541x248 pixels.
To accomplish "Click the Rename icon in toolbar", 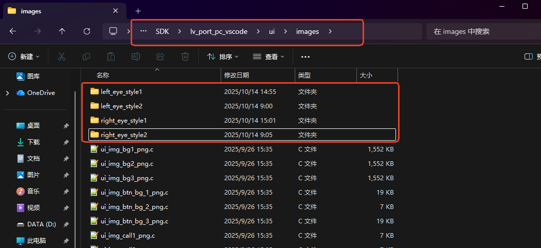I will (136, 56).
